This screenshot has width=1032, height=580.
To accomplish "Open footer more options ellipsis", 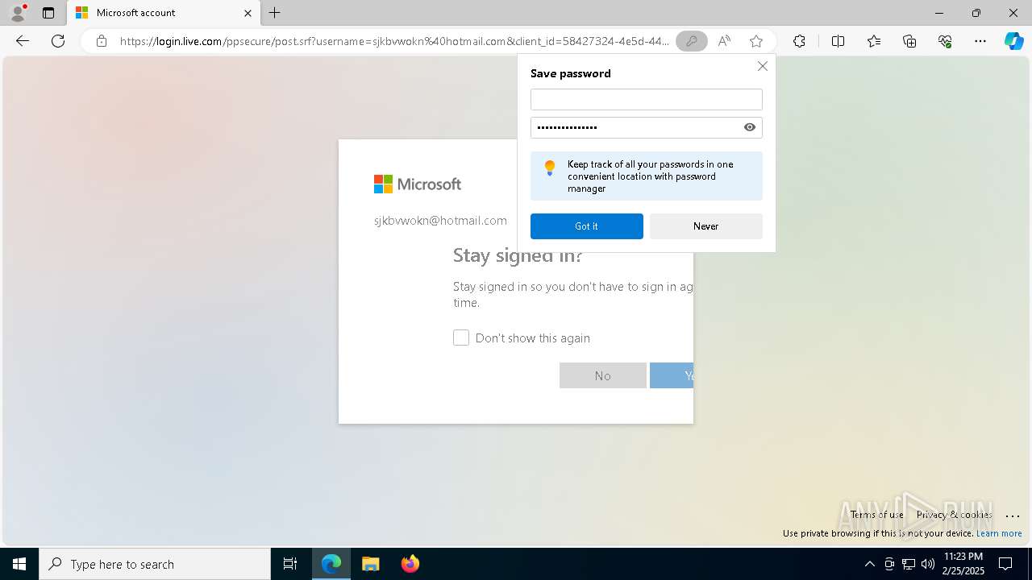I will click(x=1013, y=516).
